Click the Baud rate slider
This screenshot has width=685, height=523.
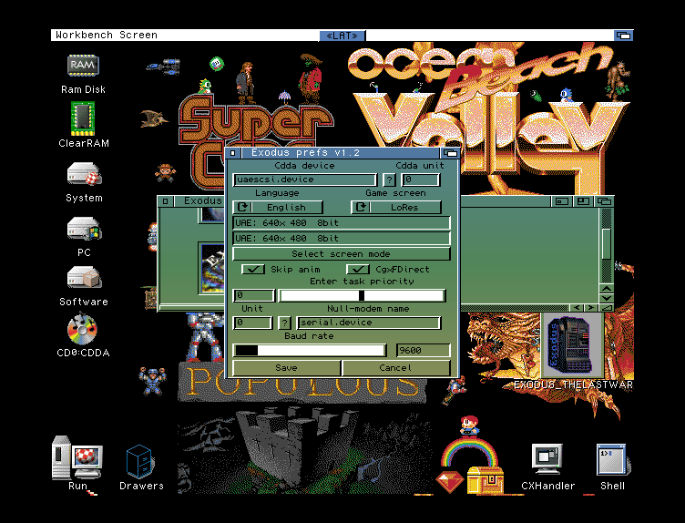(x=310, y=351)
